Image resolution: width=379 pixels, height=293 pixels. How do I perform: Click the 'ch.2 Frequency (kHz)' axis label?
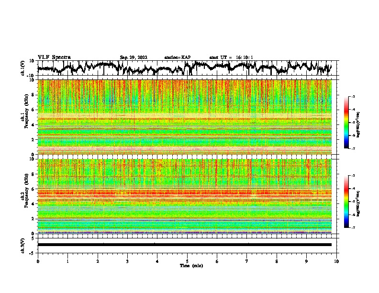tap(25, 191)
